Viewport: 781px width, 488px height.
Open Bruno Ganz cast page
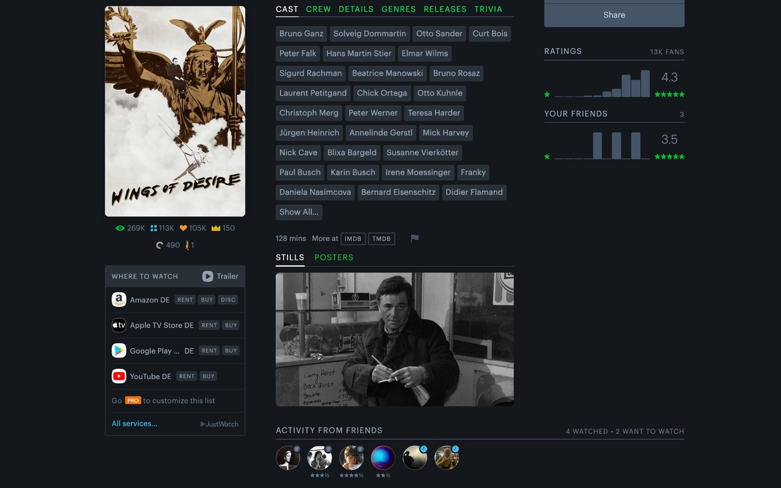pos(301,34)
